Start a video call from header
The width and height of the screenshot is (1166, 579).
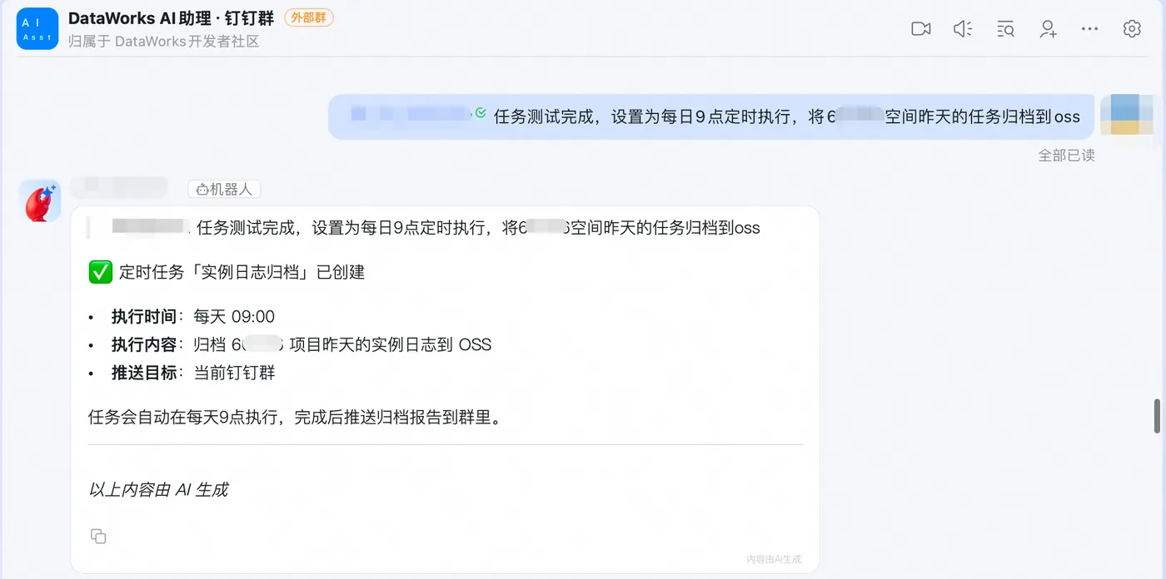[x=920, y=29]
